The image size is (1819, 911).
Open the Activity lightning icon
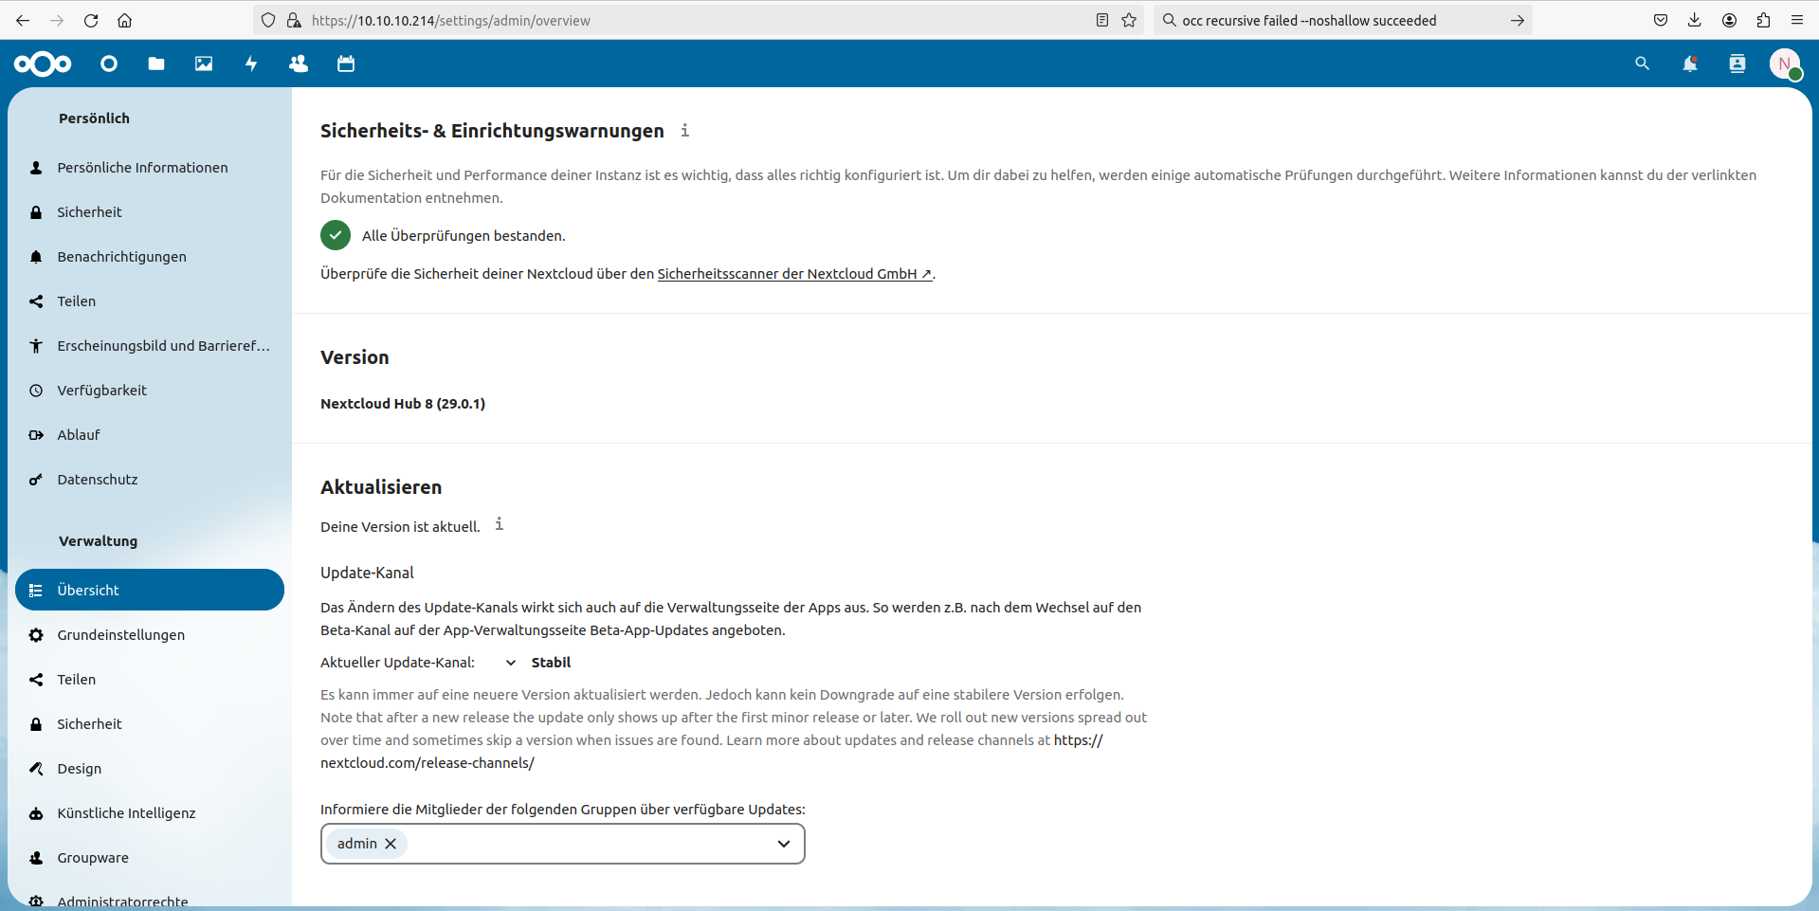click(x=251, y=64)
